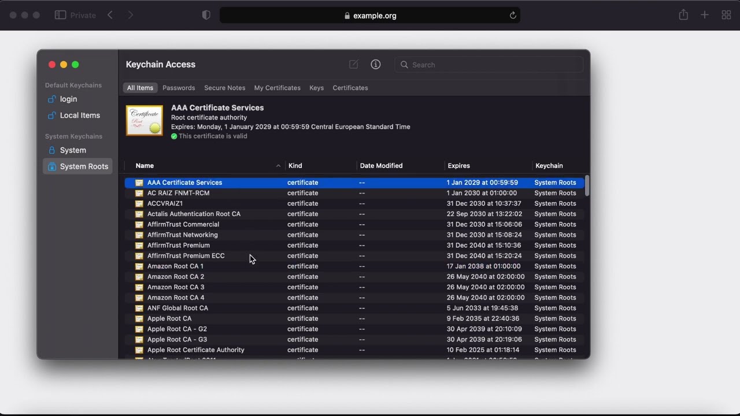Image resolution: width=740 pixels, height=416 pixels.
Task: Click the compose new keychain item icon
Action: 353,65
